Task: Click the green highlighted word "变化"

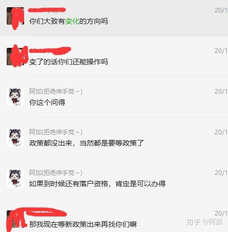Action: pyautogui.click(x=72, y=21)
